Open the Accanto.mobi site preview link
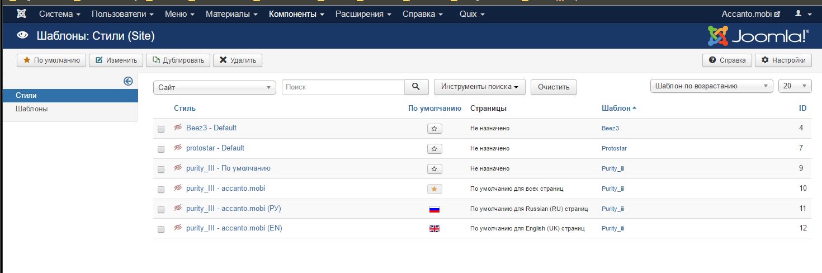Viewport: 822px width, 273px height. tap(750, 13)
